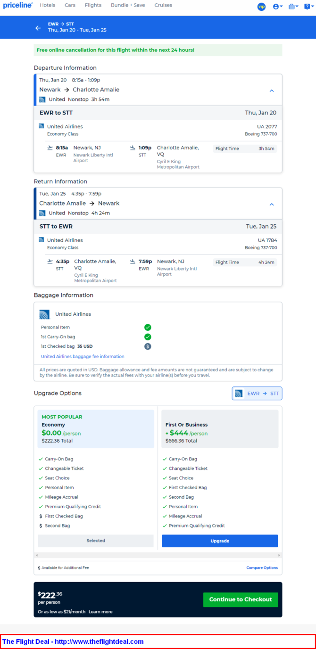
Task: Click the United logo in return summary
Action: click(42, 213)
